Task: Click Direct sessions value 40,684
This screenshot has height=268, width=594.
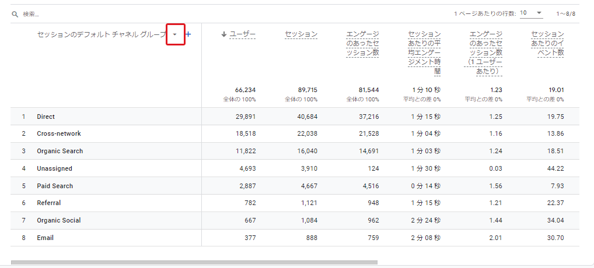Action: pyautogui.click(x=307, y=117)
